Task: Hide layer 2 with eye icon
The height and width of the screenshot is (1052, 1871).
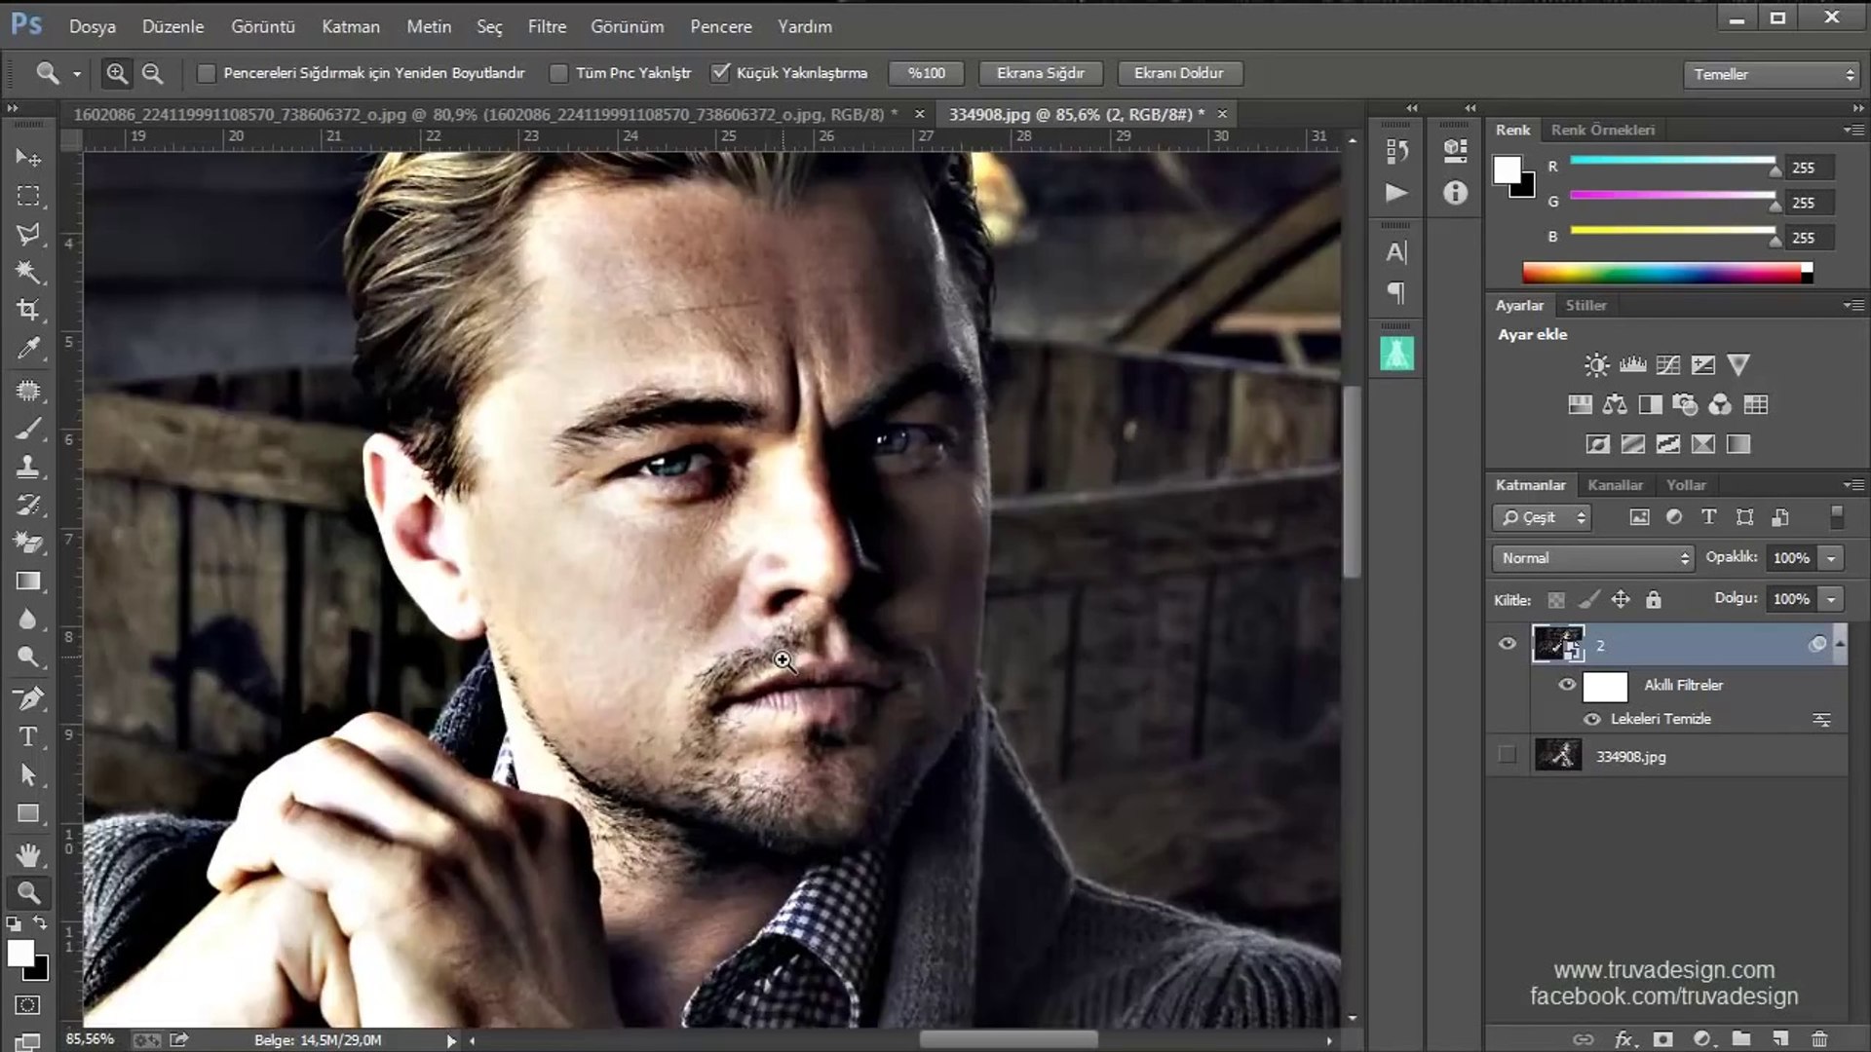Action: click(x=1508, y=644)
